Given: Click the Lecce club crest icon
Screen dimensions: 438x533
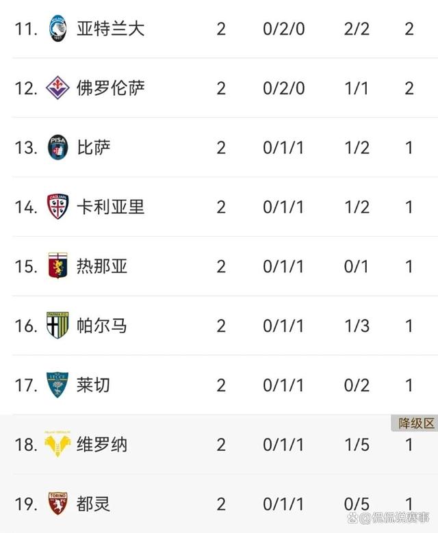Looking at the screenshot, I should 57,385.
